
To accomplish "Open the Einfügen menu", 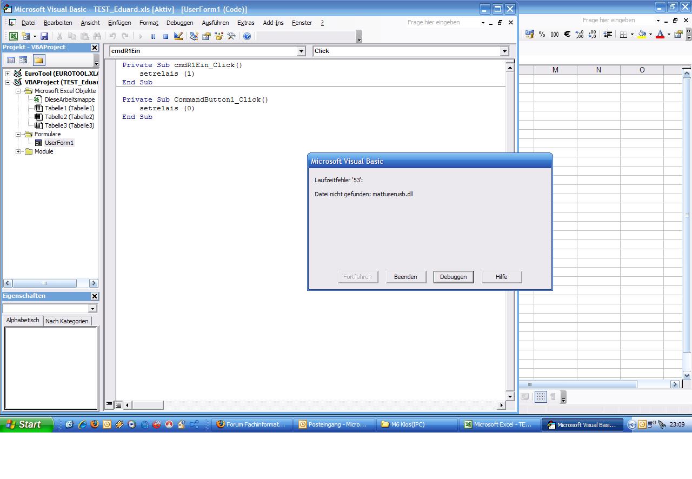I will click(119, 23).
